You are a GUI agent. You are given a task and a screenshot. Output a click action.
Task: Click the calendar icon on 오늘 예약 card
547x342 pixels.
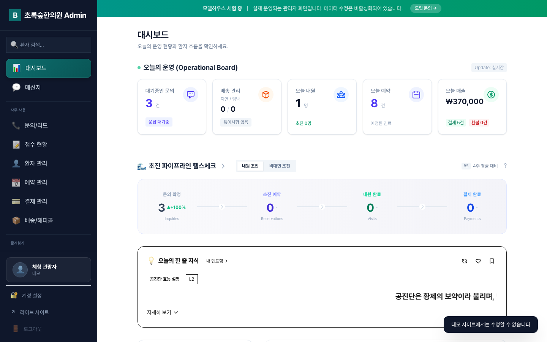click(x=416, y=95)
